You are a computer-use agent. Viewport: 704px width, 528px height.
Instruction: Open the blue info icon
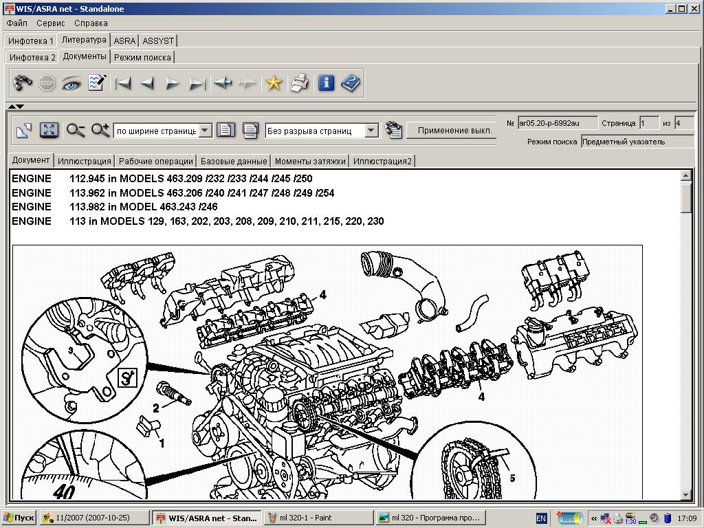[326, 83]
